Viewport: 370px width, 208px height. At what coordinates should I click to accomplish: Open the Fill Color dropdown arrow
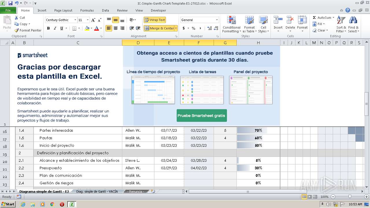pyautogui.click(x=91, y=28)
